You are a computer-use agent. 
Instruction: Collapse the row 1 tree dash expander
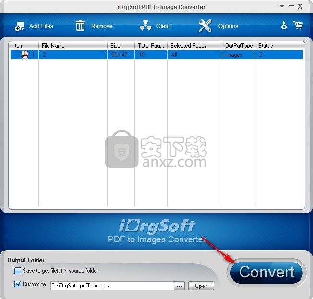(17, 55)
